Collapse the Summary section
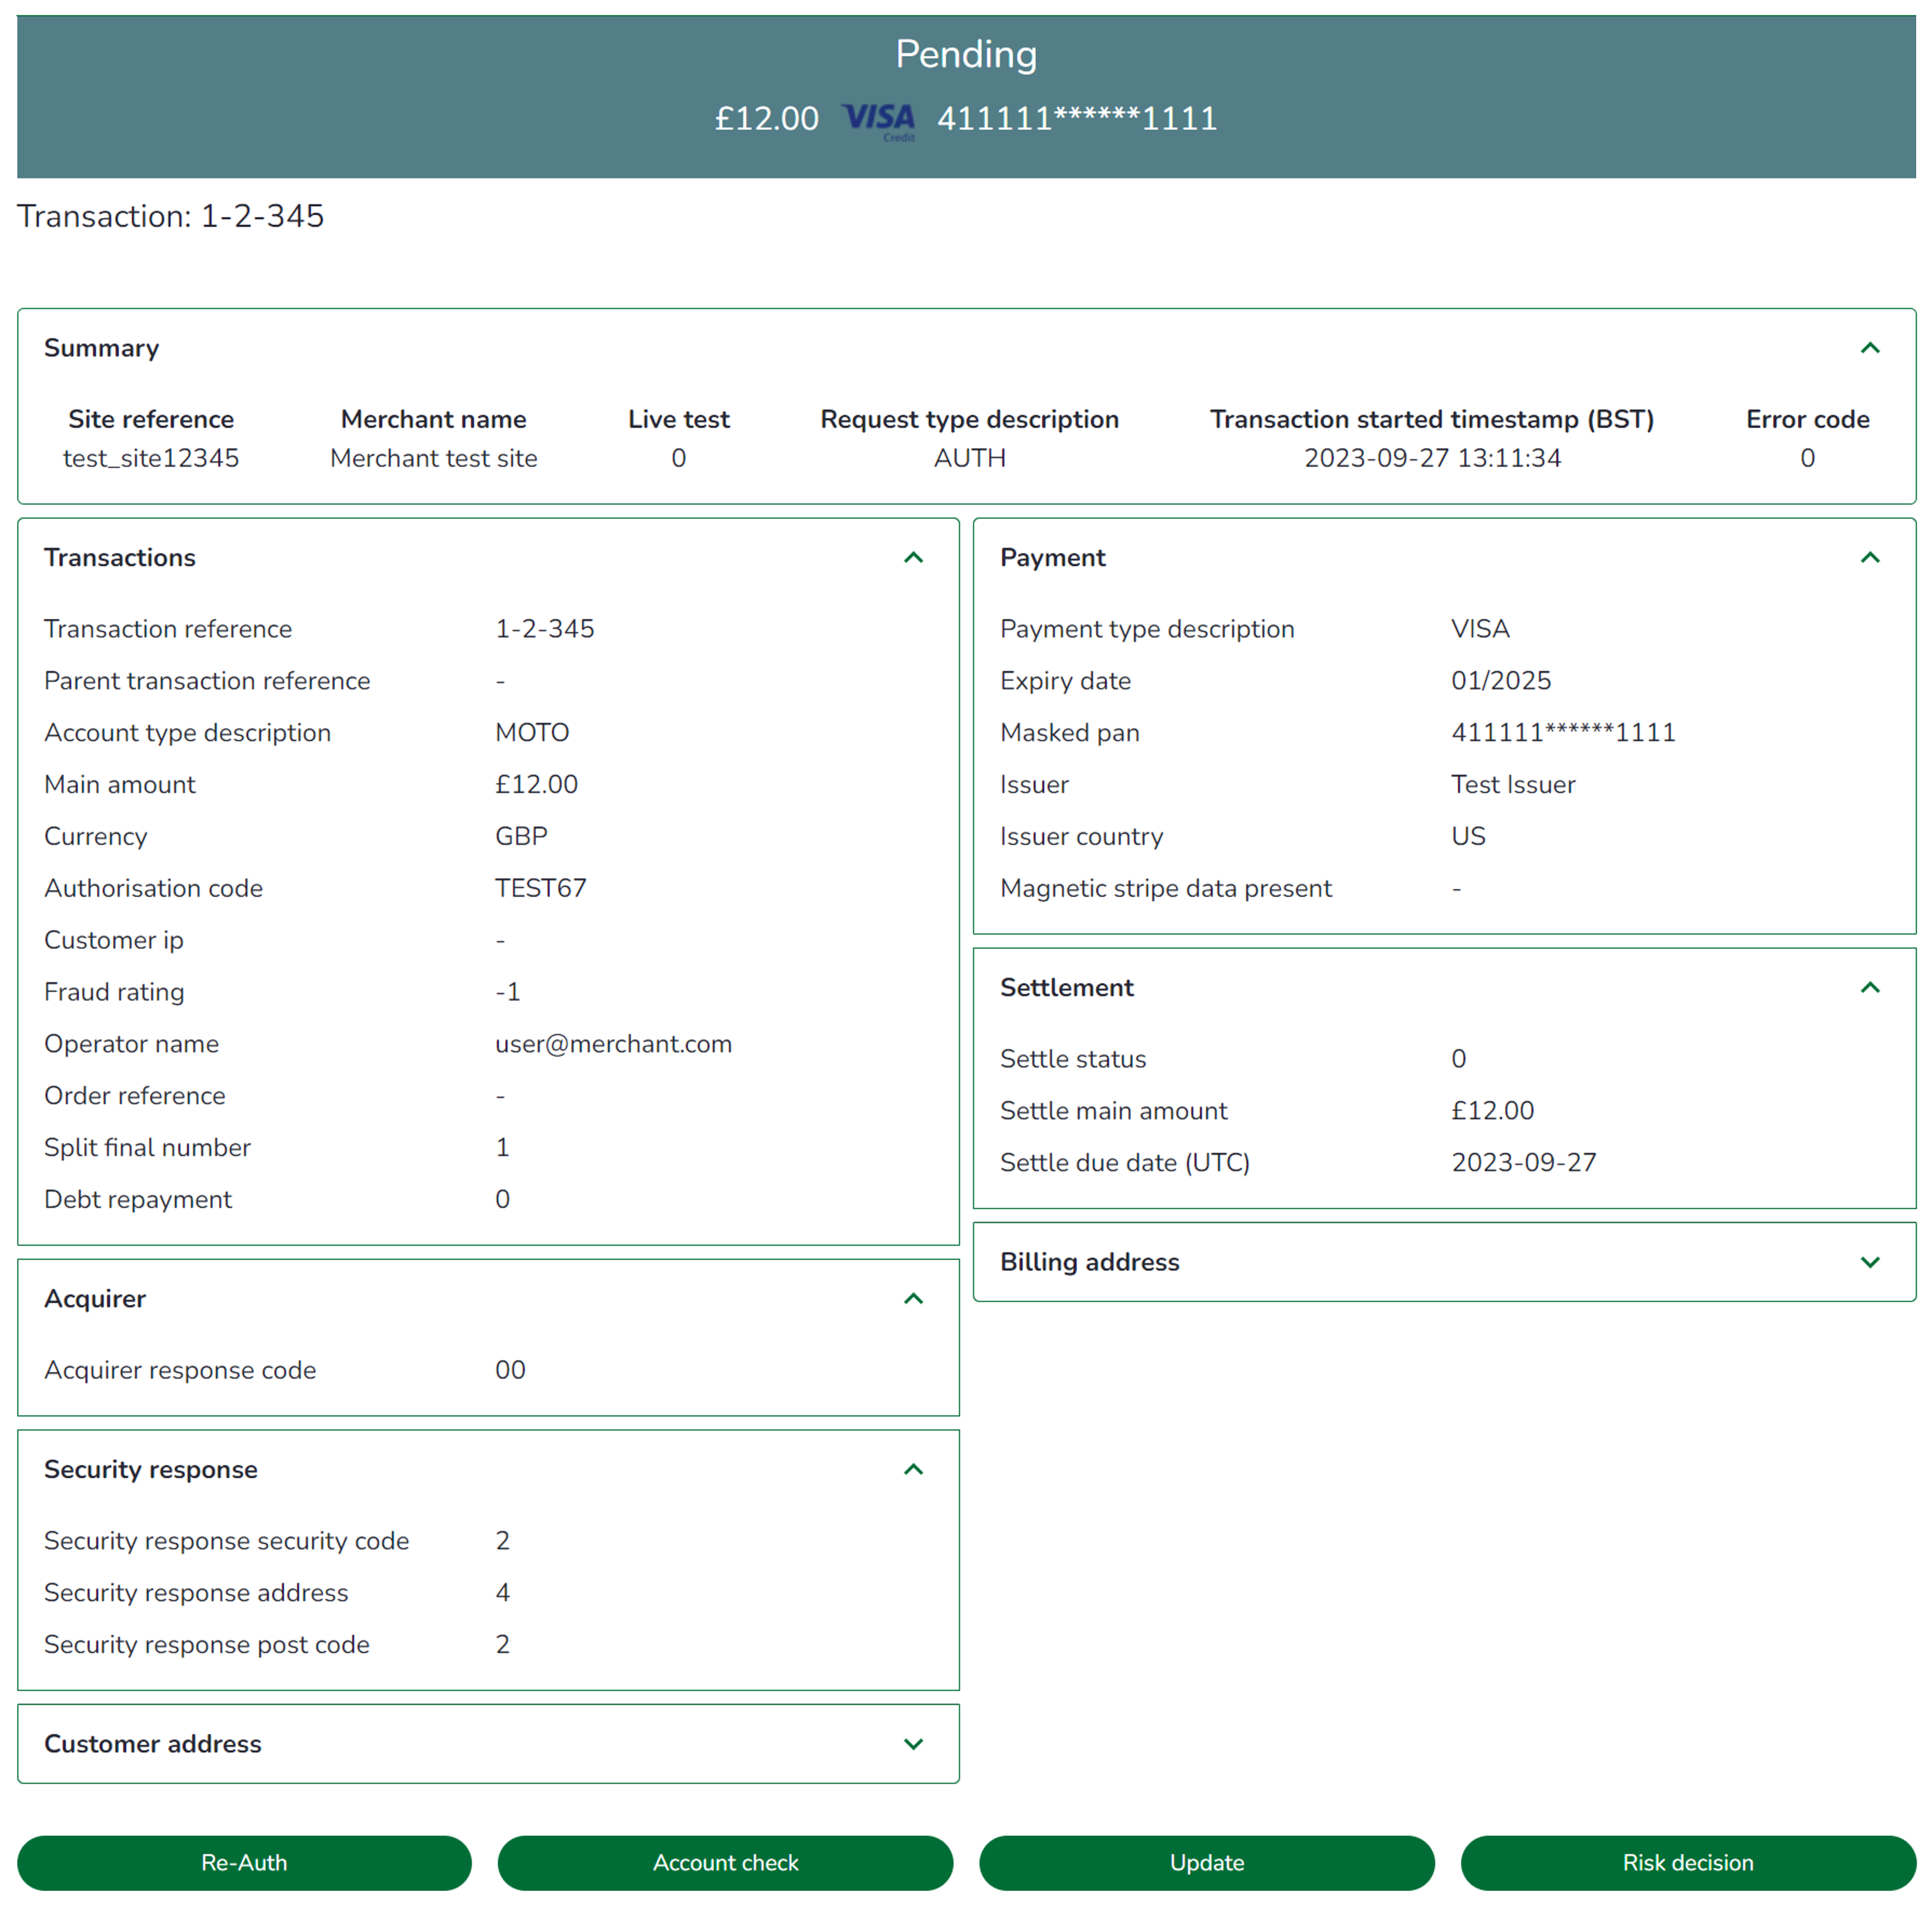1932x1907 pixels. pos(1870,347)
